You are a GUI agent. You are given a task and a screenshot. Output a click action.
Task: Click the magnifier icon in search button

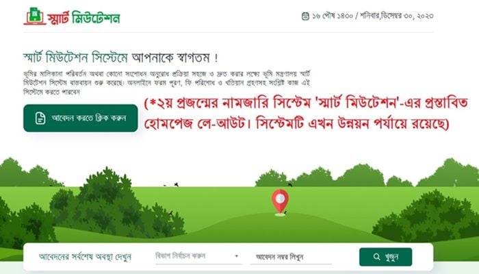tap(376, 257)
